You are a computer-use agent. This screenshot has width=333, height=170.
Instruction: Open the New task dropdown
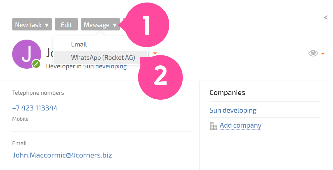pyautogui.click(x=32, y=25)
